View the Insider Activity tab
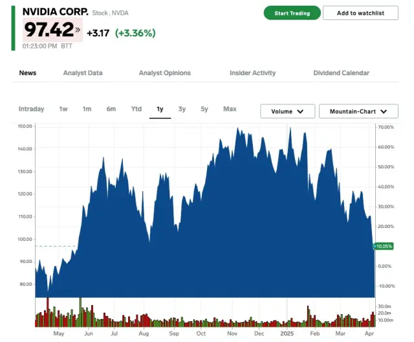The height and width of the screenshot is (342, 414). point(253,73)
